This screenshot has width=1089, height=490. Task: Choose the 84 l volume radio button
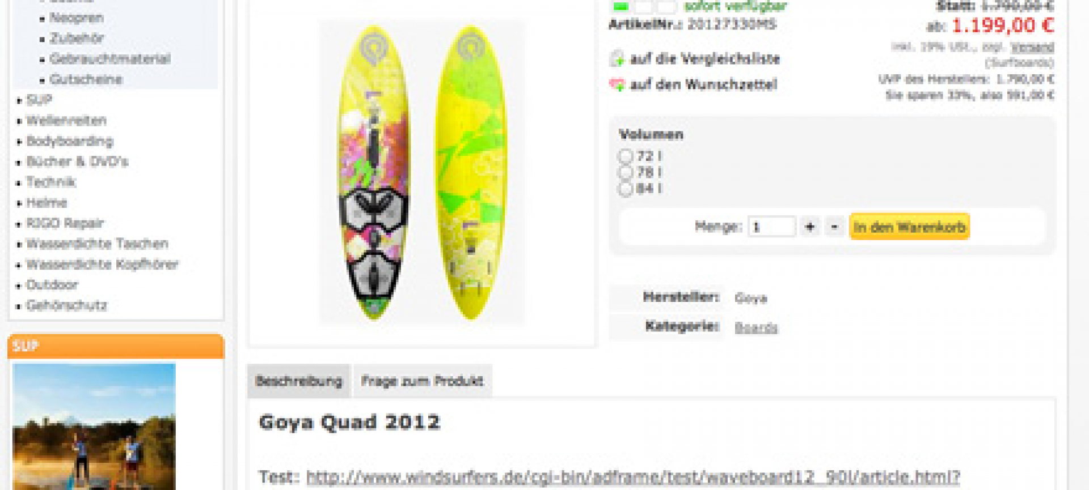coord(625,189)
